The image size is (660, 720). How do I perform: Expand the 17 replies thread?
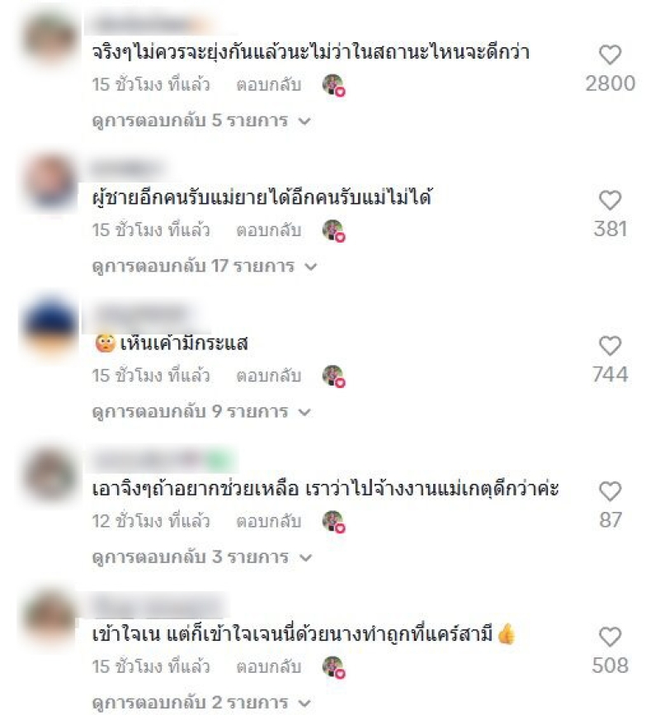coord(205,267)
